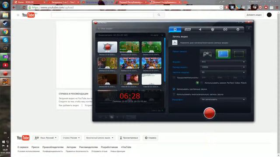Open Google Chrome from the taskbar
Viewport: 280px width, 157px height.
coord(5,32)
